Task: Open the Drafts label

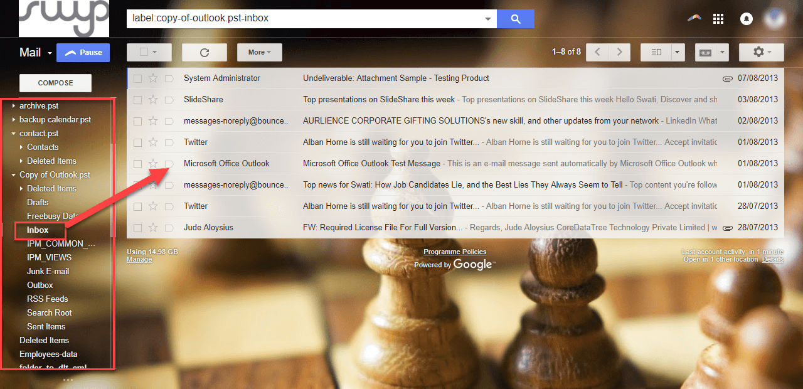Action: pos(38,203)
